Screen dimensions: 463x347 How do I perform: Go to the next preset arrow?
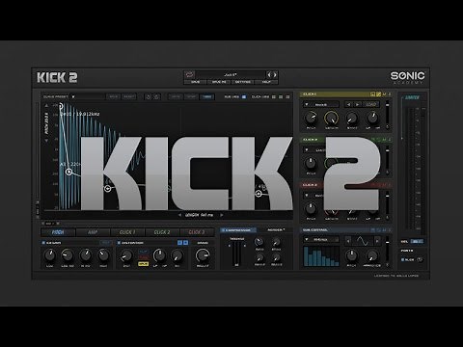[x=275, y=75]
